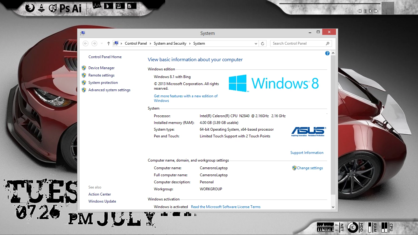Click the HDD C drive ring meter
The width and height of the screenshot is (418, 235).
click(353, 227)
